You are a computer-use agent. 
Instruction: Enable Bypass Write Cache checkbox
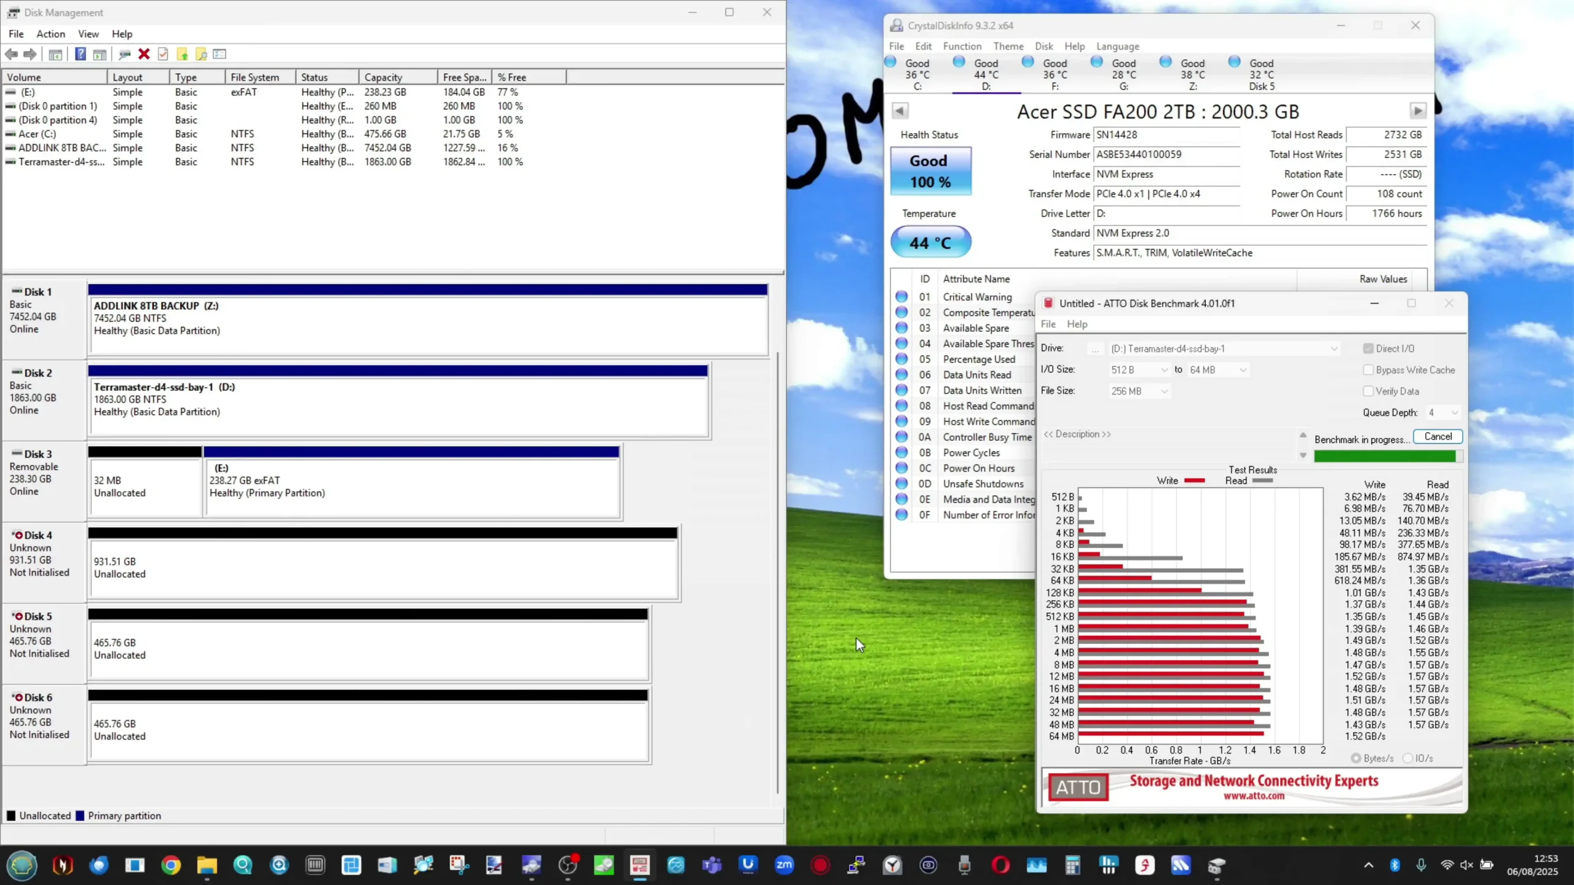tap(1368, 370)
